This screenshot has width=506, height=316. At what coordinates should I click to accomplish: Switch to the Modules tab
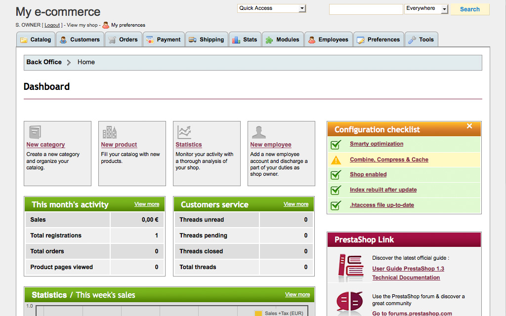click(283, 39)
